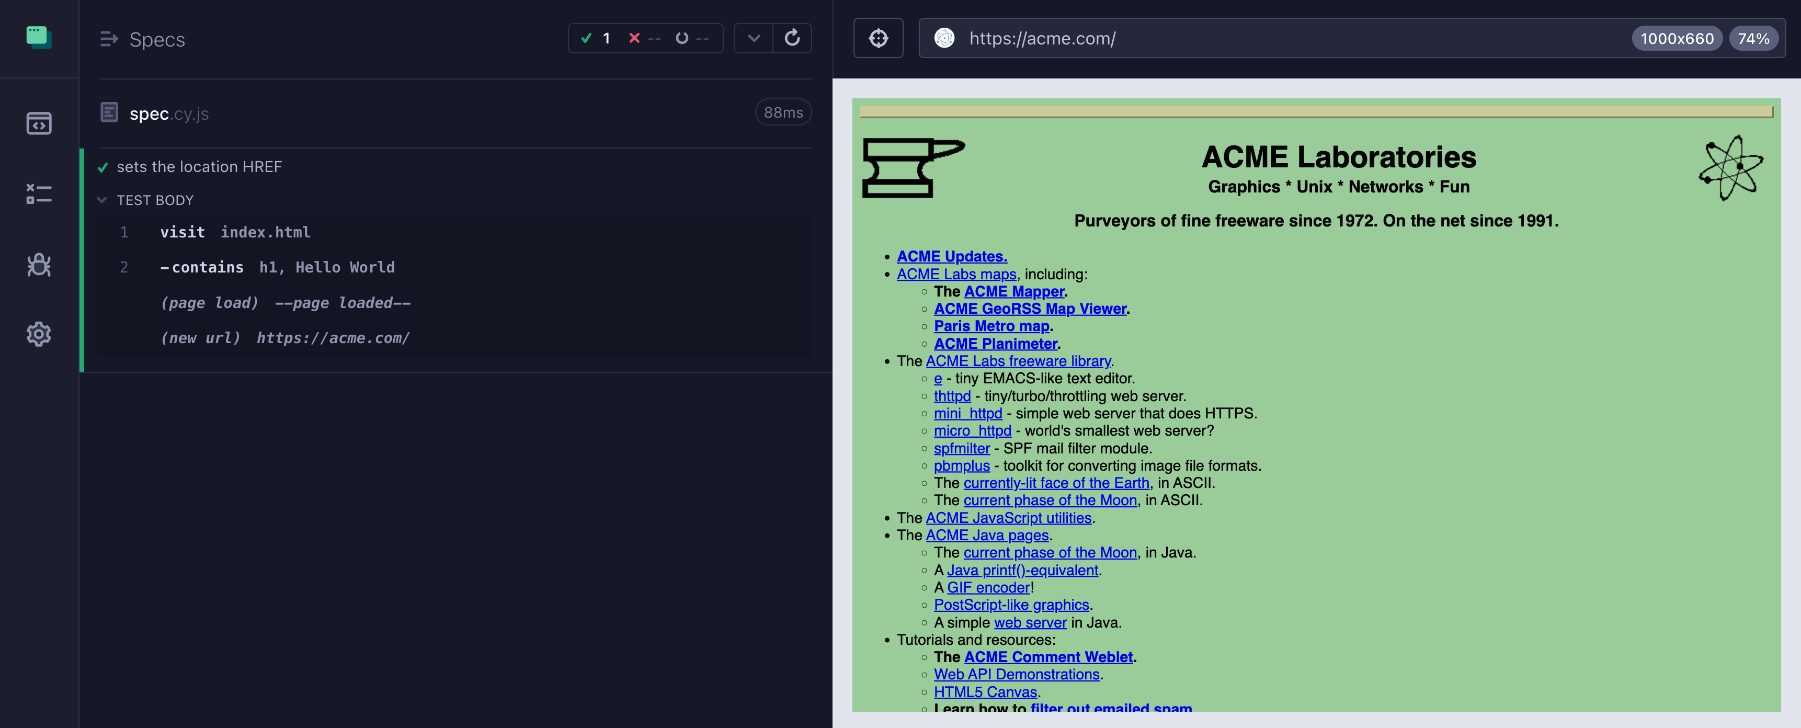
Task: Open the mini_httpd link
Action: [967, 413]
